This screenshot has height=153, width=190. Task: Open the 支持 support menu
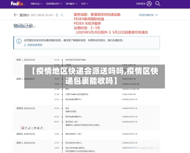85,4
